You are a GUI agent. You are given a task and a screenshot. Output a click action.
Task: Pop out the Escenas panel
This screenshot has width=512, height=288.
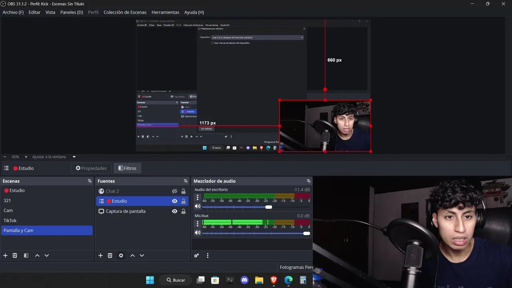click(90, 181)
